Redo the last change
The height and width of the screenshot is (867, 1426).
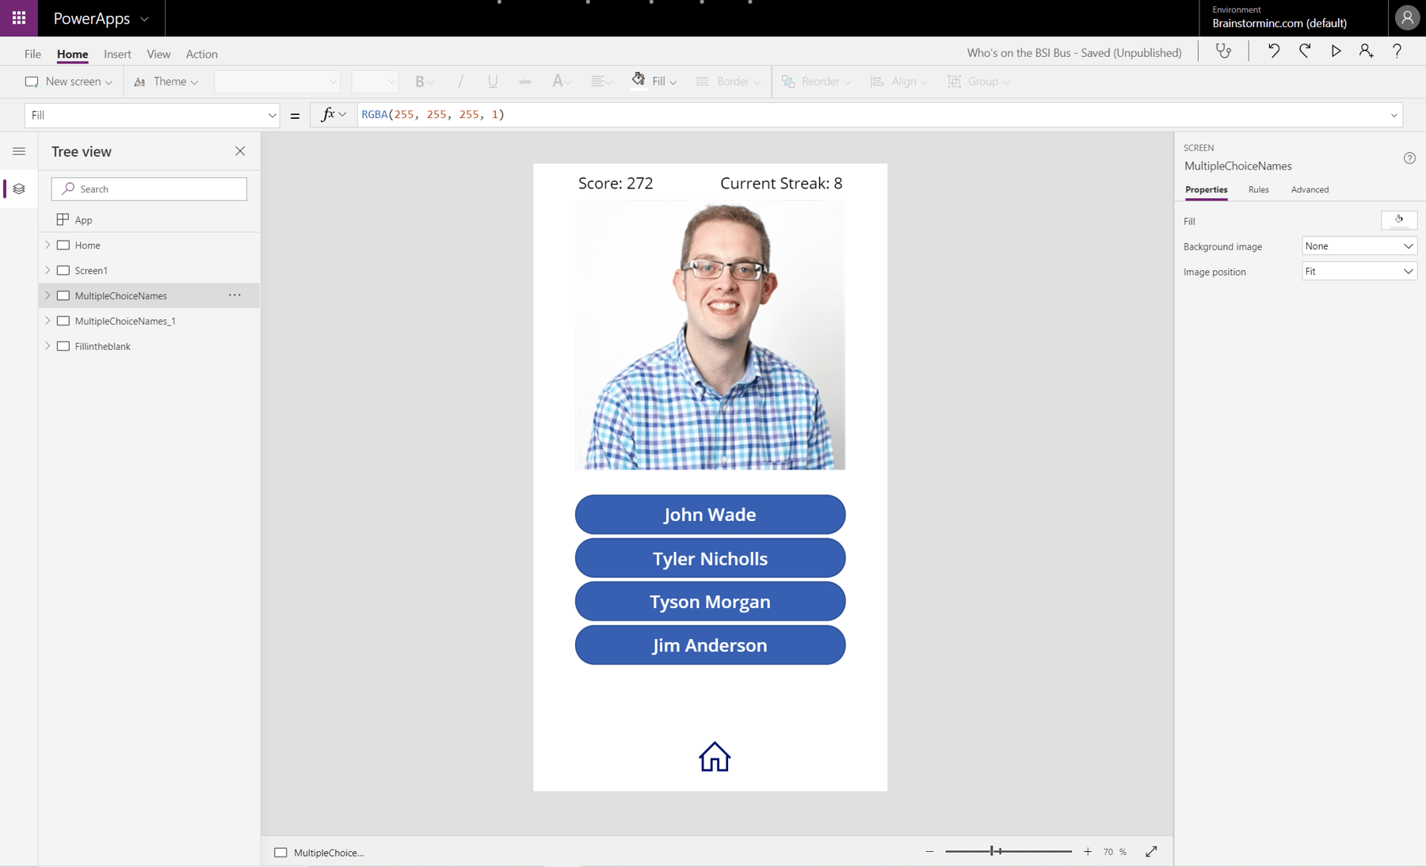(1304, 51)
